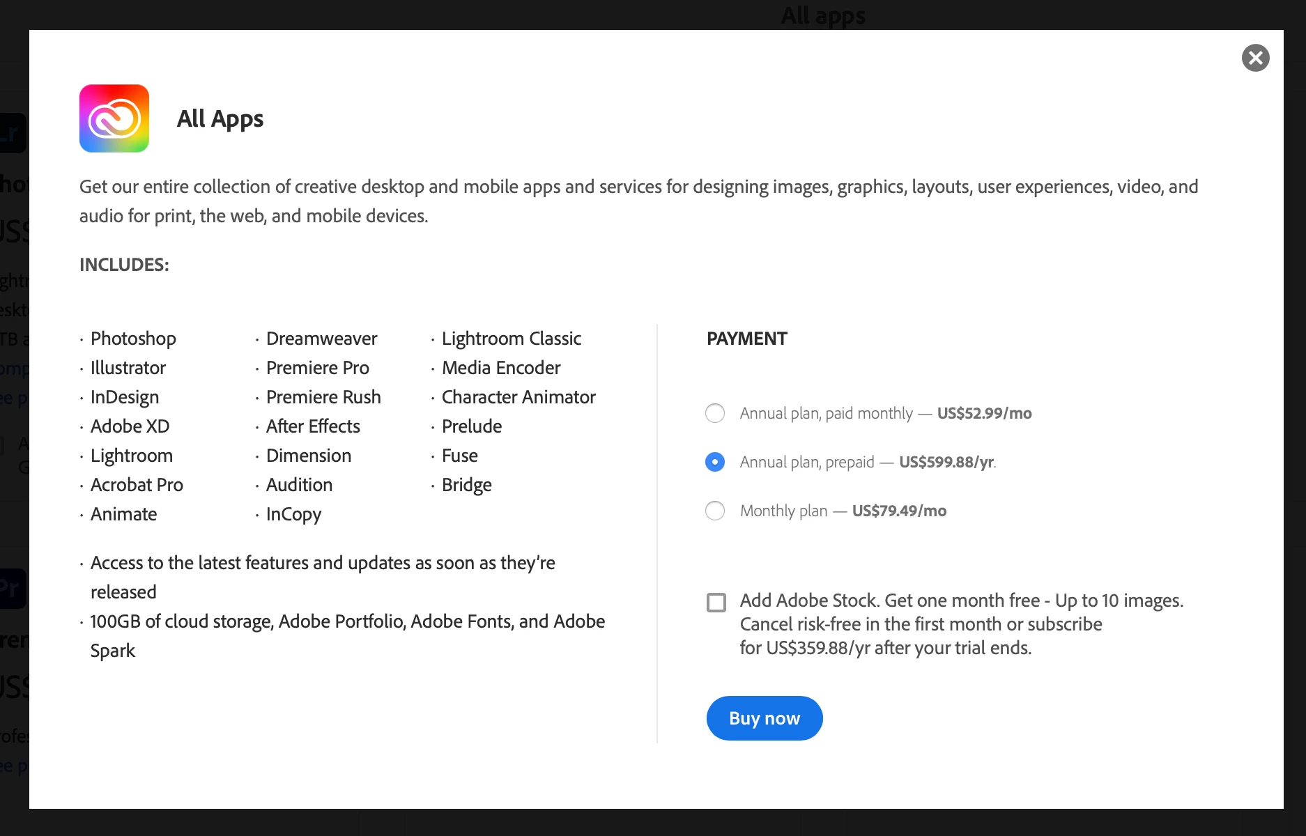Select Annual plan, paid monthly option
Viewport: 1306px width, 836px height.
(715, 413)
